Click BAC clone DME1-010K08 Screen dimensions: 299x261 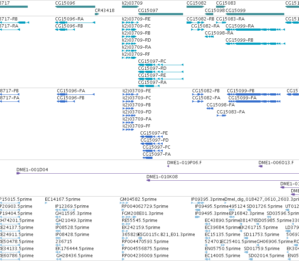(162, 177)
